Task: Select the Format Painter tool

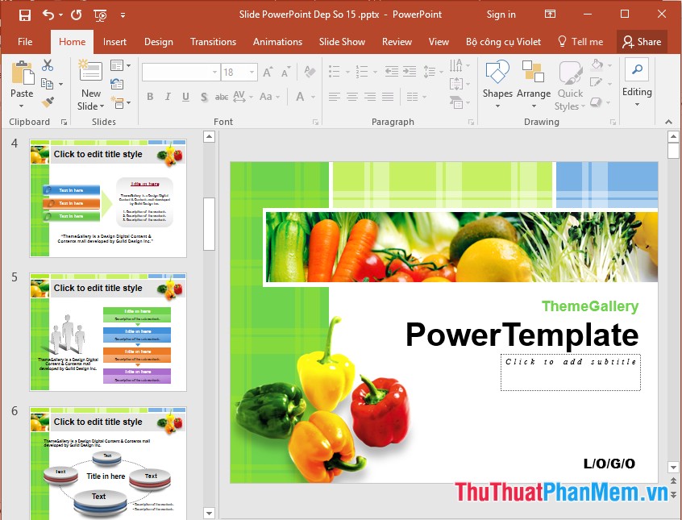Action: pyautogui.click(x=48, y=102)
